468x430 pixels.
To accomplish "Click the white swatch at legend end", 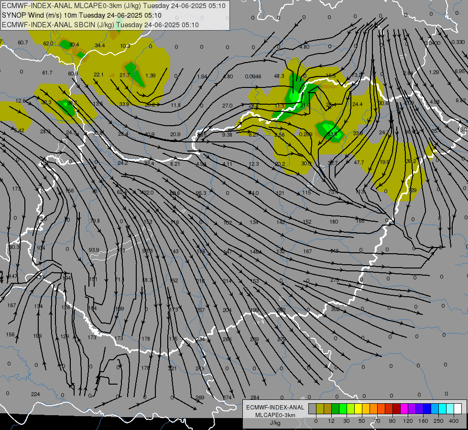I will tap(457, 408).
